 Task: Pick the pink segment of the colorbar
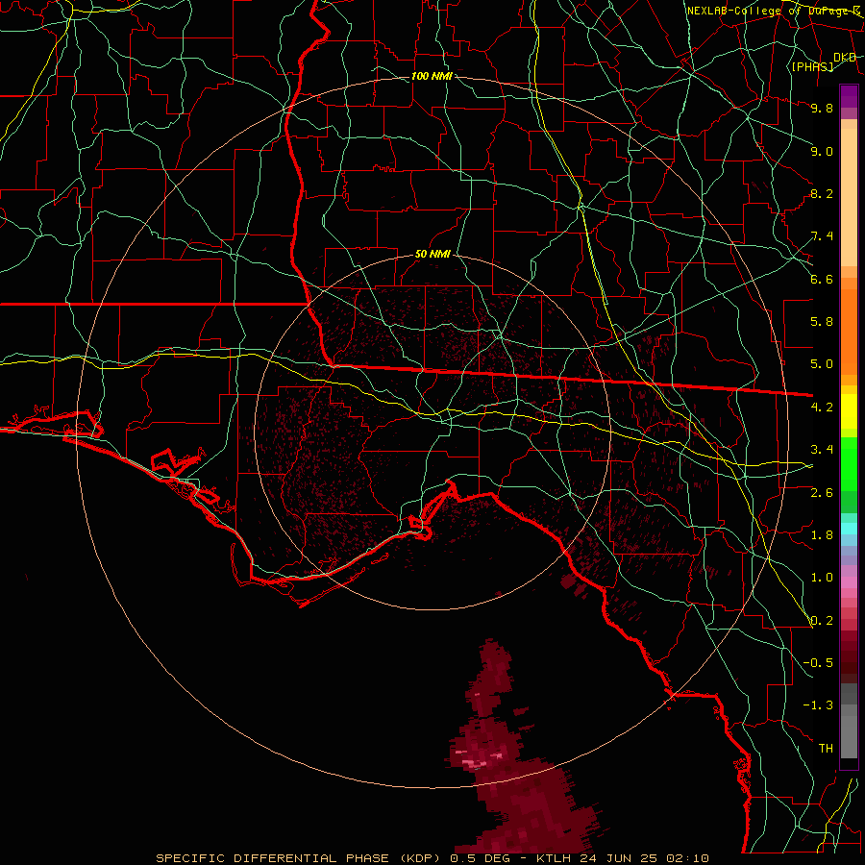point(849,582)
